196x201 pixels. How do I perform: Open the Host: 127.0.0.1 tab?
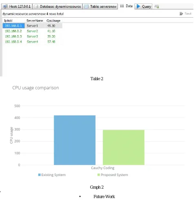click(x=17, y=7)
